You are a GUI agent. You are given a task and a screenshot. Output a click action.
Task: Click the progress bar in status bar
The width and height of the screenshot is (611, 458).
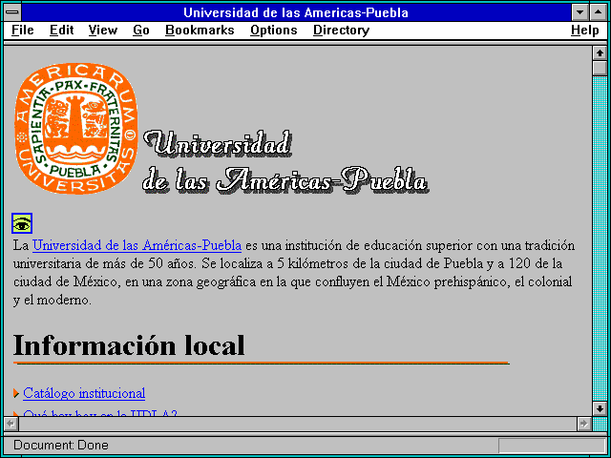552,446
